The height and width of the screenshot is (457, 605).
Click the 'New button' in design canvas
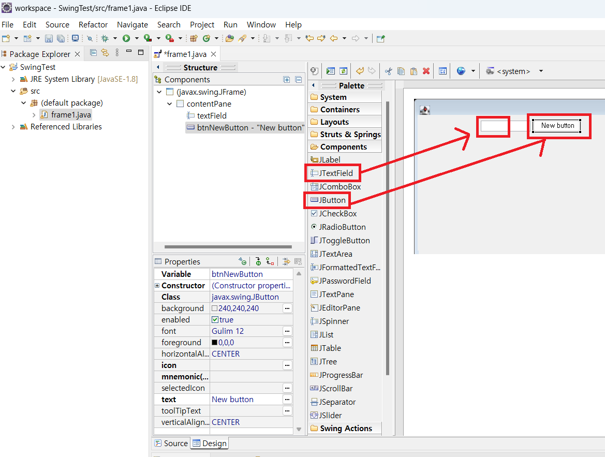[x=557, y=126]
